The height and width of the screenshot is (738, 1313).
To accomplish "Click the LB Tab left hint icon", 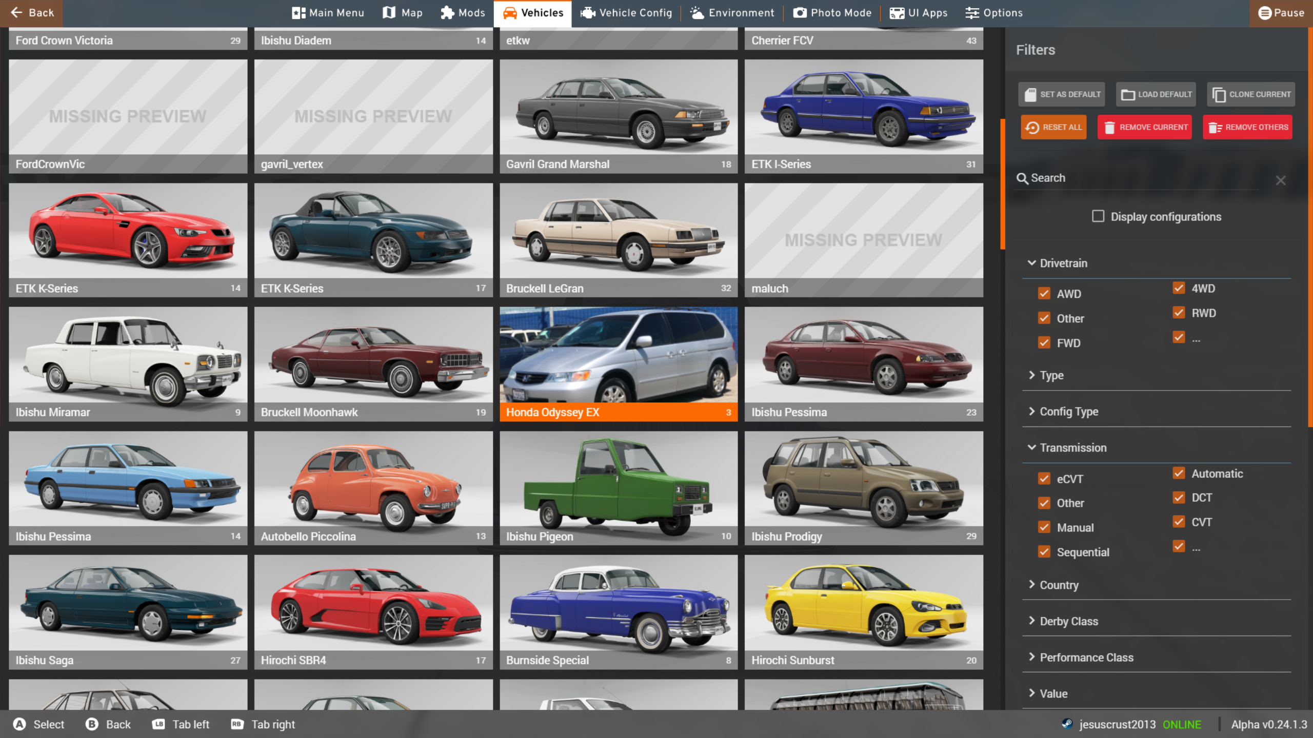I will (158, 724).
